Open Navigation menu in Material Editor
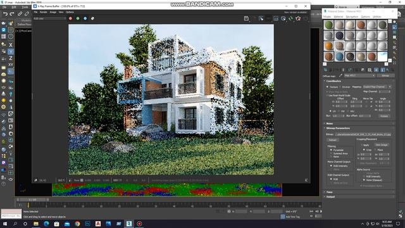 coord(352,16)
